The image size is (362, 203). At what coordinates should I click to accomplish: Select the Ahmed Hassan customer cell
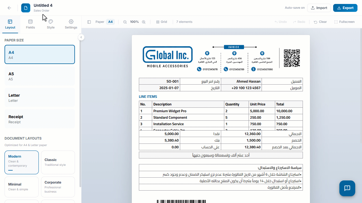(241, 81)
